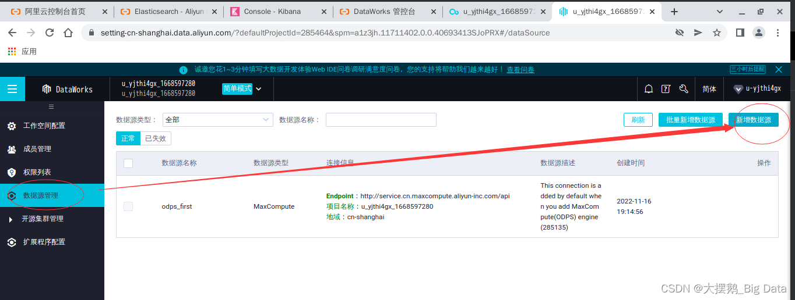The image size is (795, 300).
Task: Click the 数据源名称 column header
Action: (179, 163)
